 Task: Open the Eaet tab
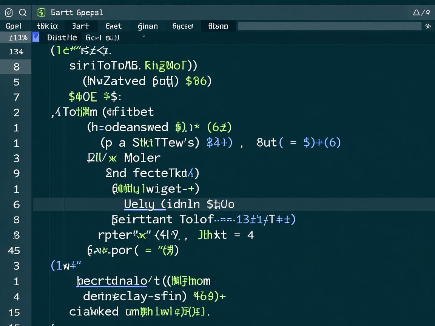pos(114,26)
